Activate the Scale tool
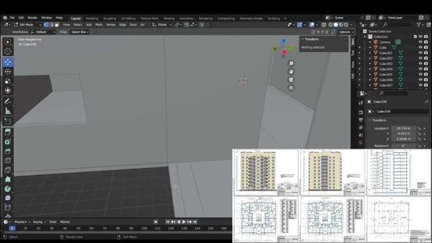The height and width of the screenshot is (243, 432). tap(7, 81)
